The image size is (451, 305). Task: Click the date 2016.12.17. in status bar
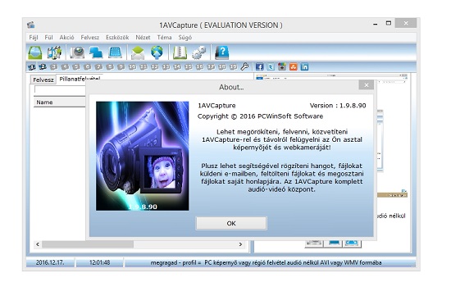pos(50,262)
